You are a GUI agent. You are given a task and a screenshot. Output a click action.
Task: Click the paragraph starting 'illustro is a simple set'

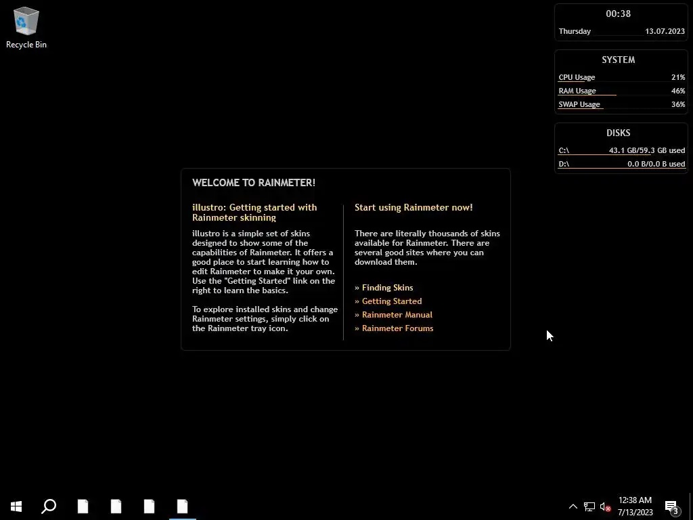[264, 262]
